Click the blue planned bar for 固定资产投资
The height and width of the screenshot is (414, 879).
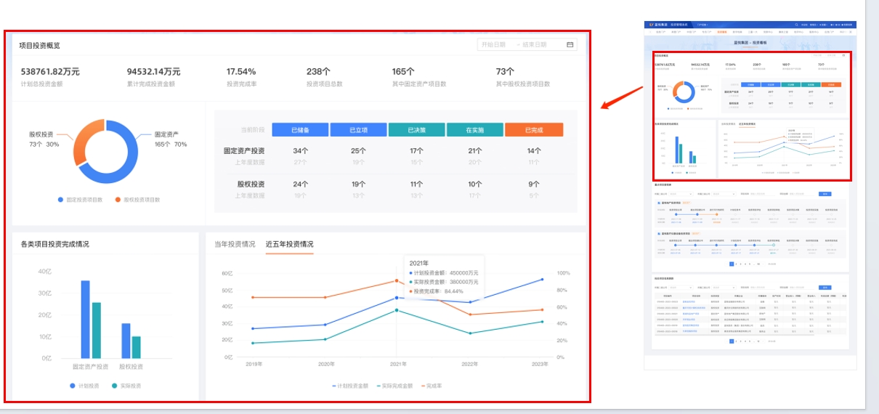(x=85, y=319)
